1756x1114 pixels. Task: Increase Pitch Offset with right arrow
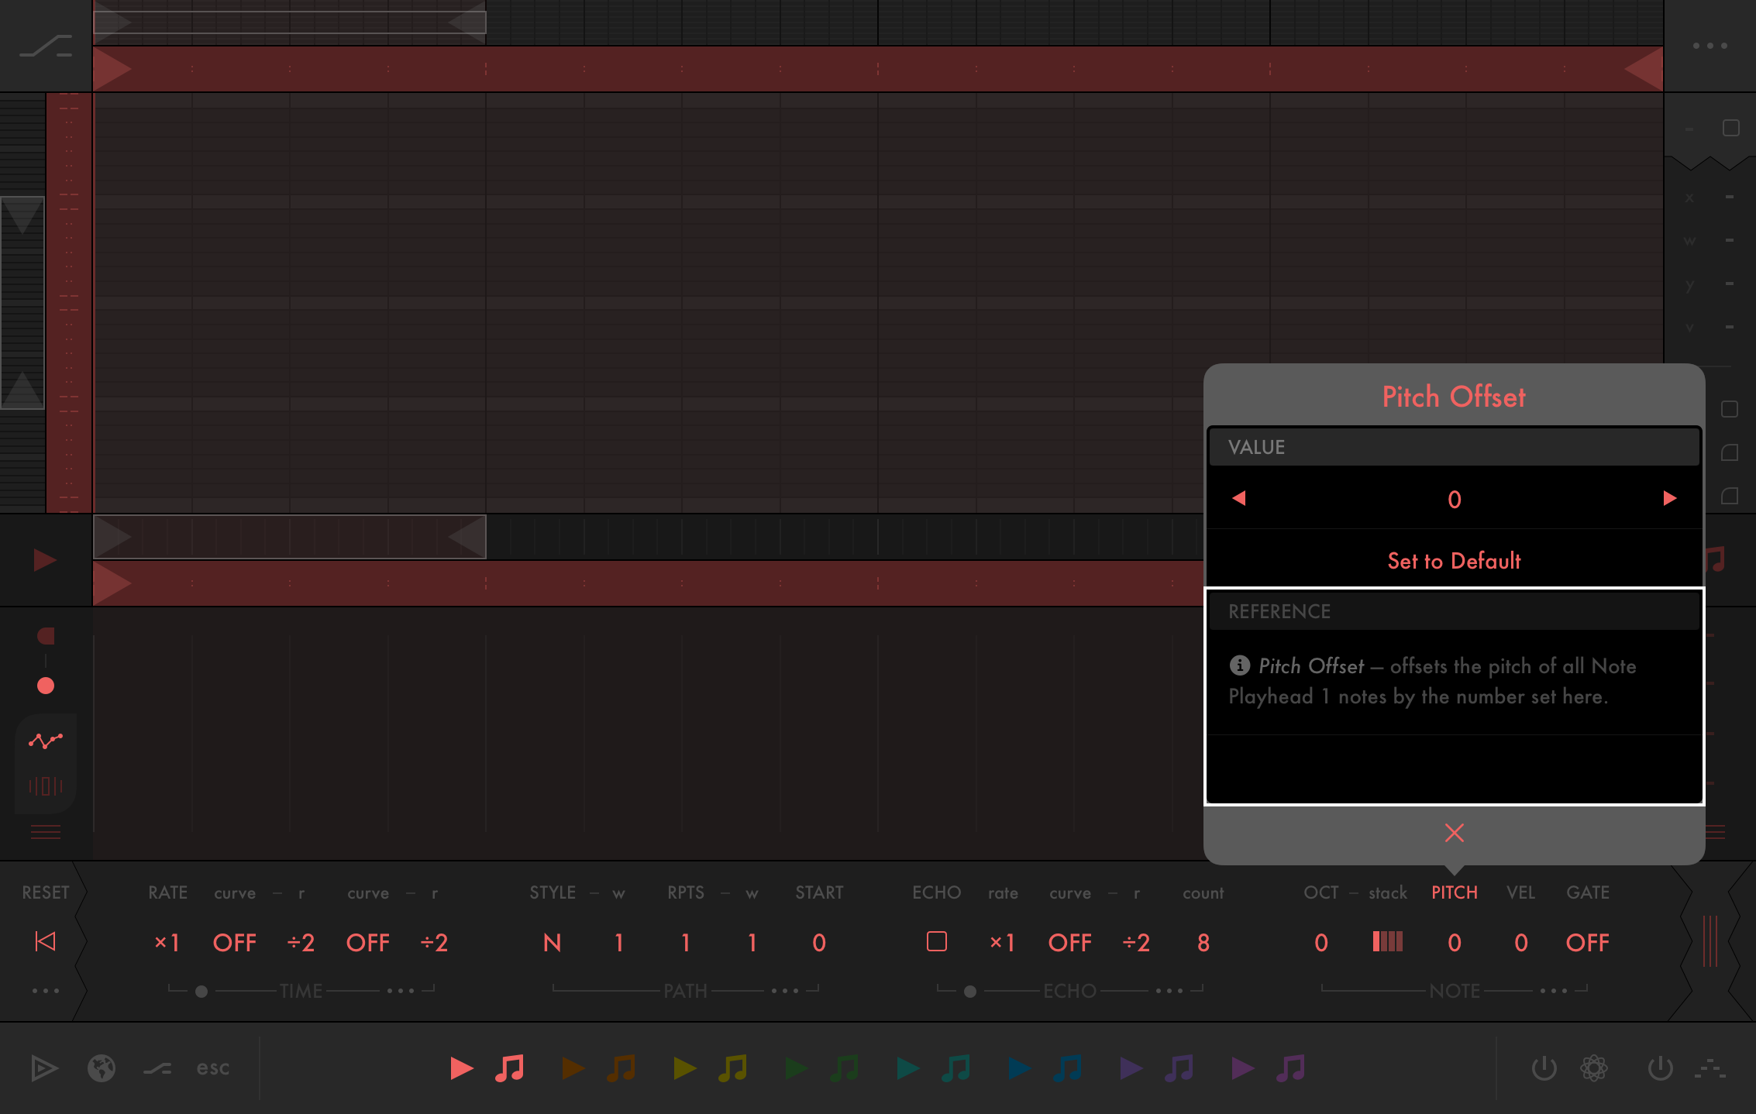1670,498
